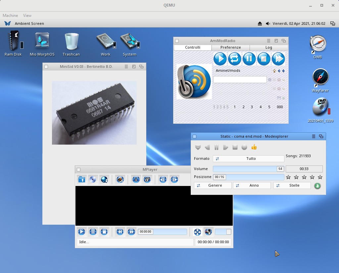Click the MPlayer open file folder icon
Screen dimensions: 339x273
[x=82, y=179]
